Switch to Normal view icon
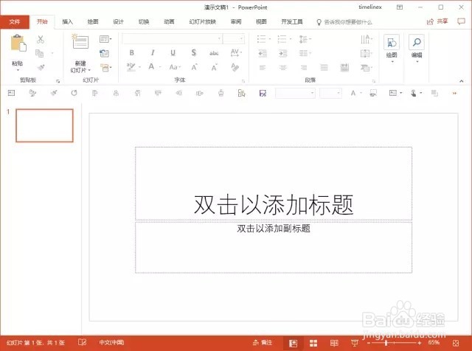The width and height of the screenshot is (472, 351). [294, 343]
